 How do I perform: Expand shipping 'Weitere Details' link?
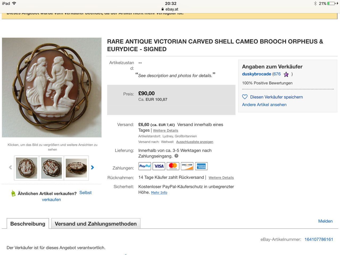click(165, 130)
